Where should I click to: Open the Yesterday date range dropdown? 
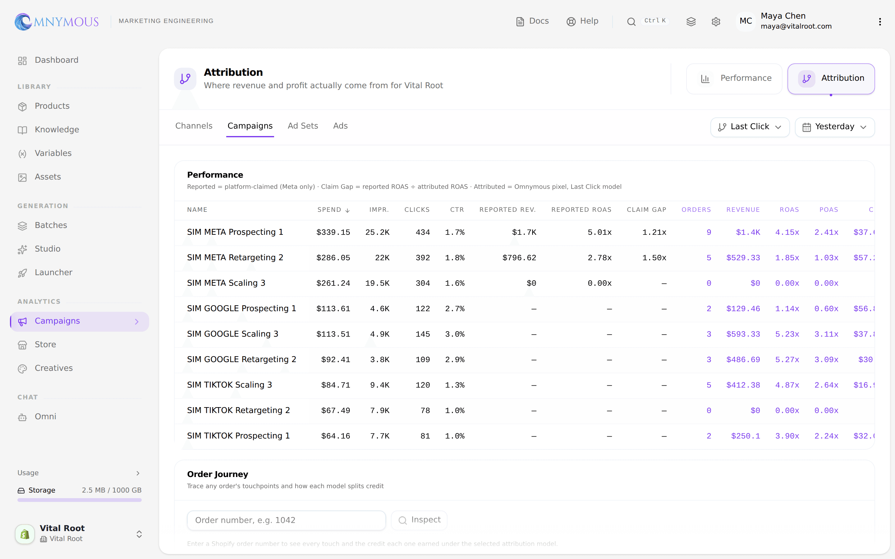[x=834, y=127]
